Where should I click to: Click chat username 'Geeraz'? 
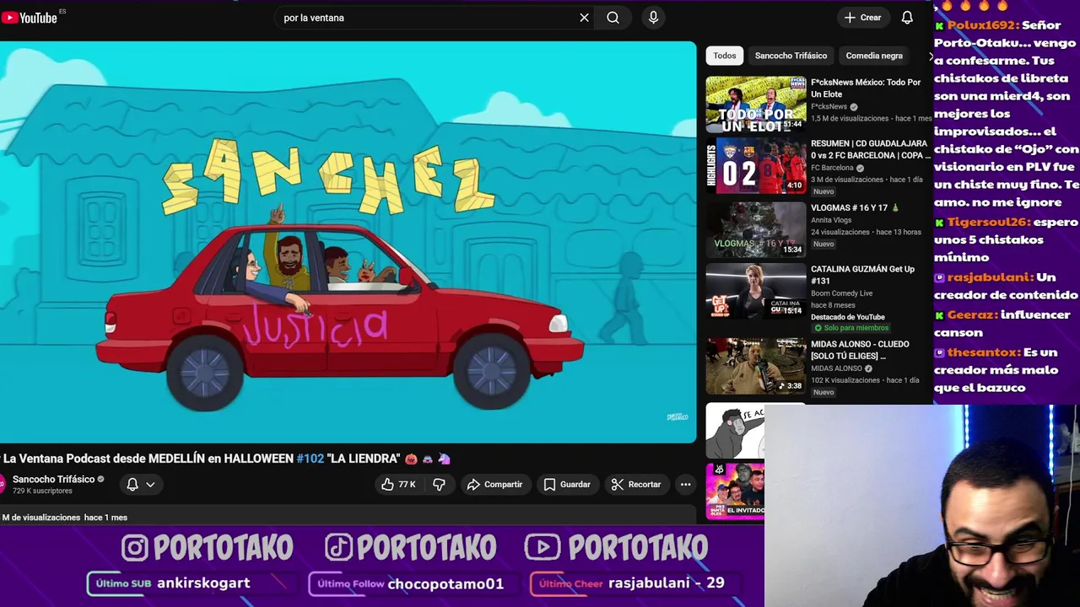(972, 314)
